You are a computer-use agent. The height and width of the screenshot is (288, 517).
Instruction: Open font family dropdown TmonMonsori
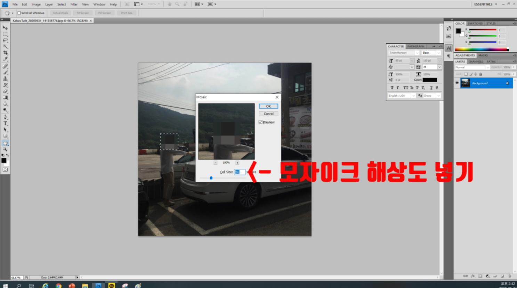pos(417,53)
